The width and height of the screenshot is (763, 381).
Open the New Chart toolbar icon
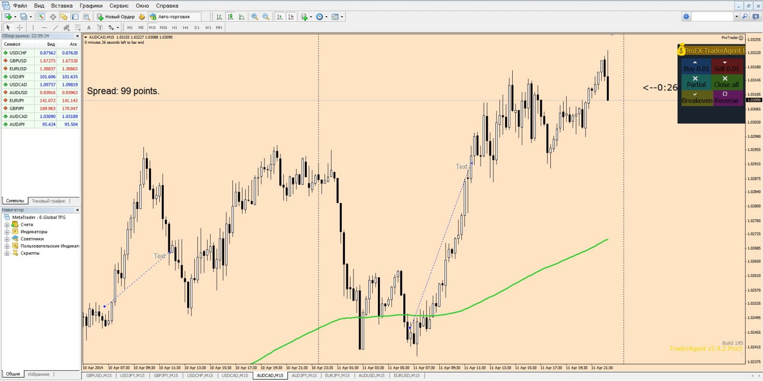(x=8, y=17)
